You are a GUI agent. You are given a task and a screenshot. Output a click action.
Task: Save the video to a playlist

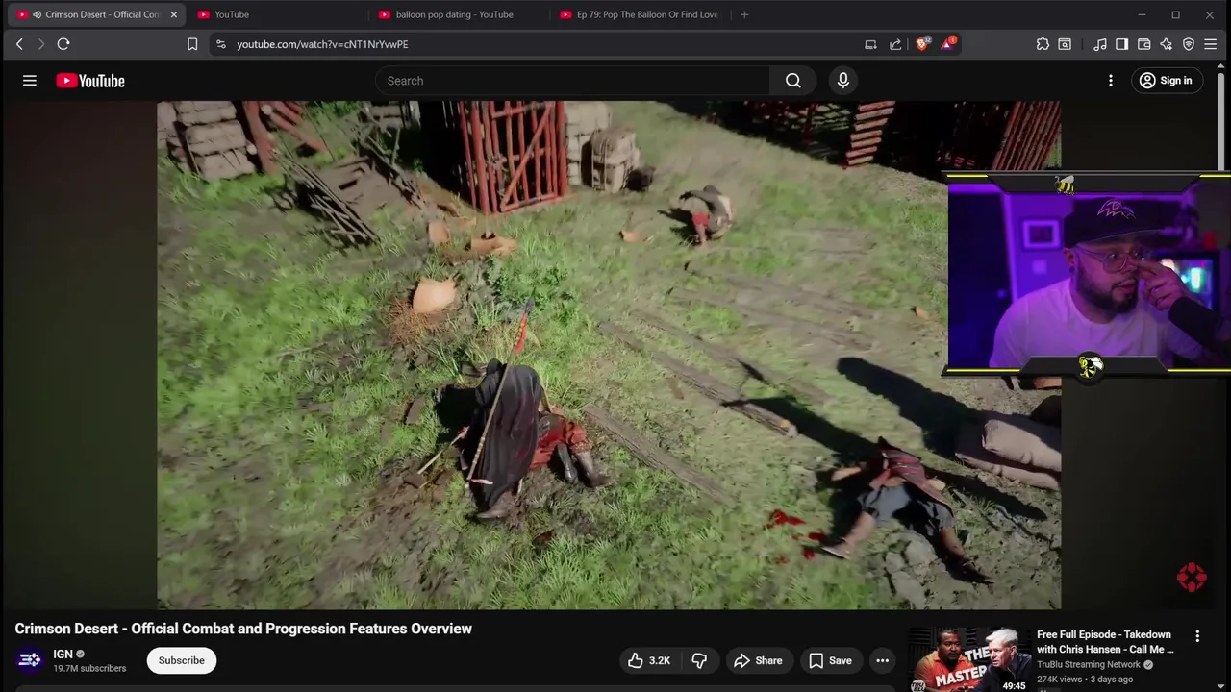[x=830, y=660]
